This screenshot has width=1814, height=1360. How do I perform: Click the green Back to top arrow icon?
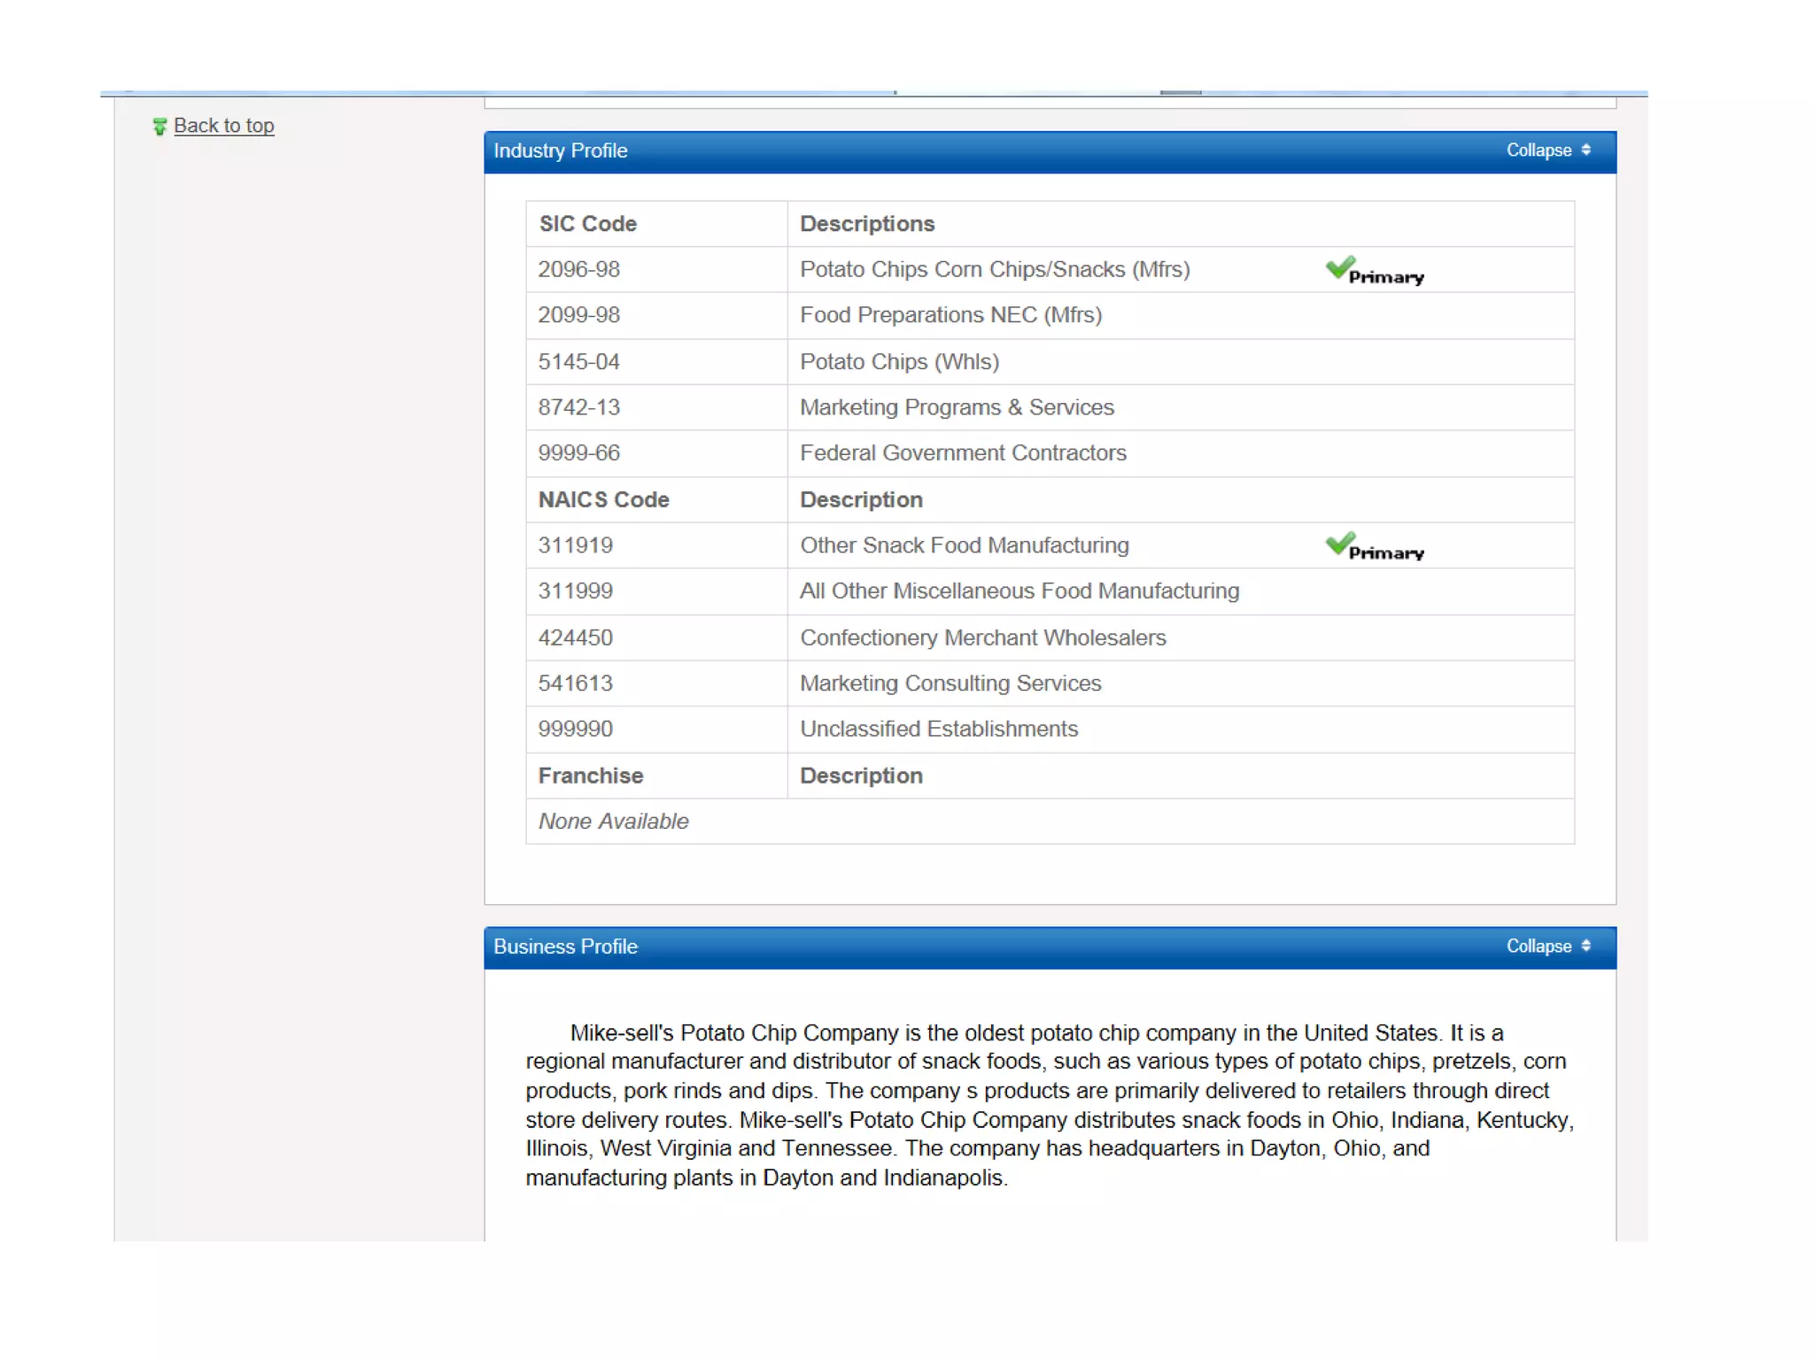(159, 127)
